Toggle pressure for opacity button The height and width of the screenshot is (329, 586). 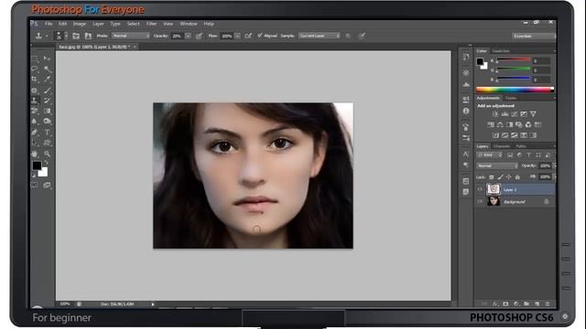(x=200, y=36)
